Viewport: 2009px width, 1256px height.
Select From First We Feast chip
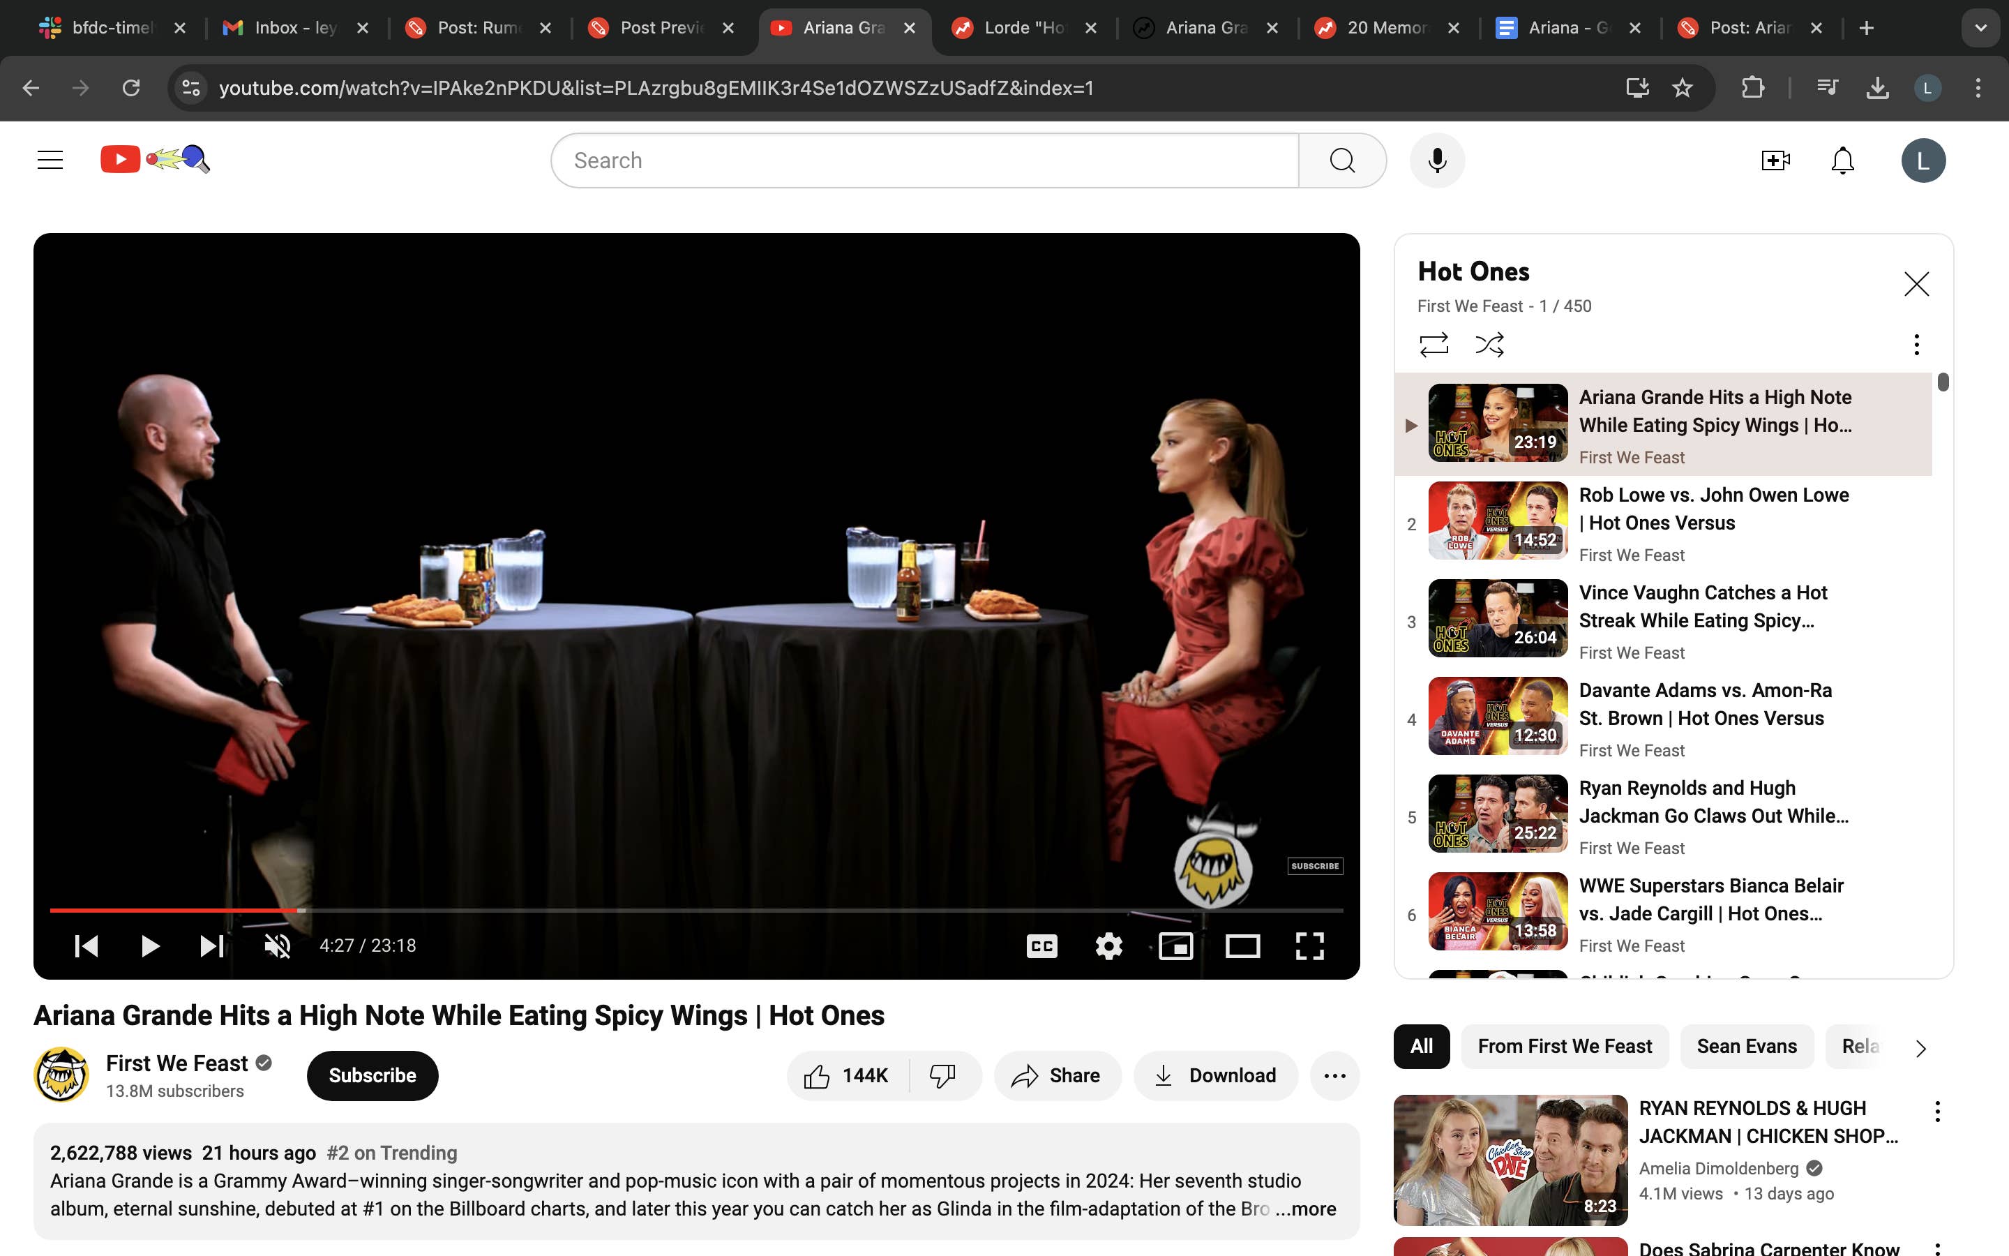click(1564, 1047)
